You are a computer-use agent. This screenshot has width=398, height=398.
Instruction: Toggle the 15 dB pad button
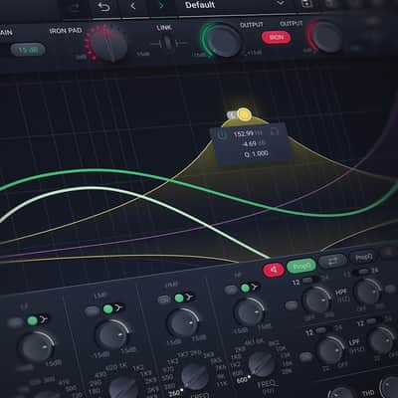click(28, 51)
